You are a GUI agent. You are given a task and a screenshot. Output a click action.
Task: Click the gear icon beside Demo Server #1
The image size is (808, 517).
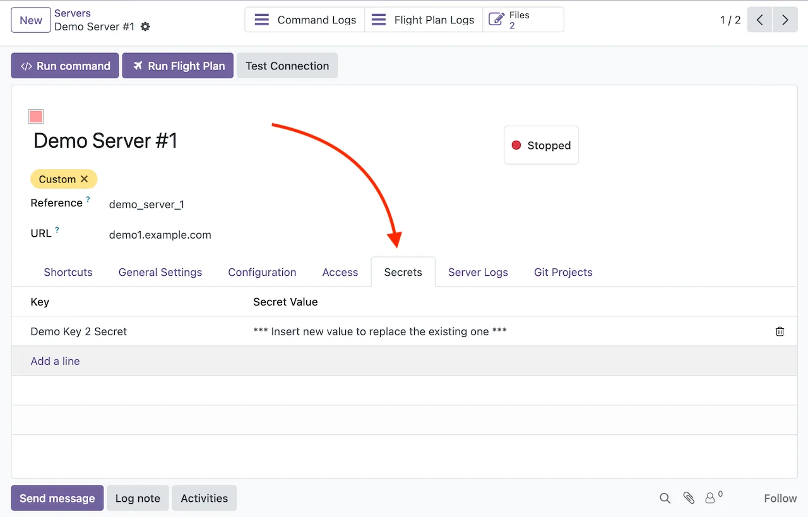click(x=146, y=27)
